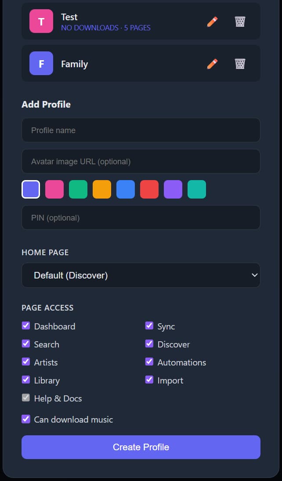The image size is (282, 481).
Task: Toggle the Sync page access checkbox
Action: [149, 326]
